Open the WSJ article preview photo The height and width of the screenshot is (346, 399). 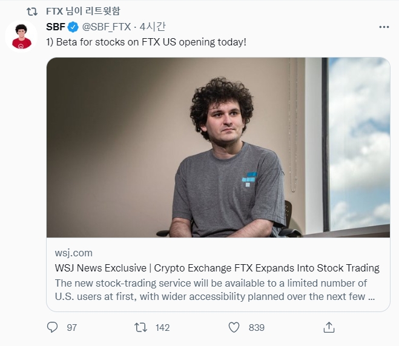pyautogui.click(x=218, y=147)
